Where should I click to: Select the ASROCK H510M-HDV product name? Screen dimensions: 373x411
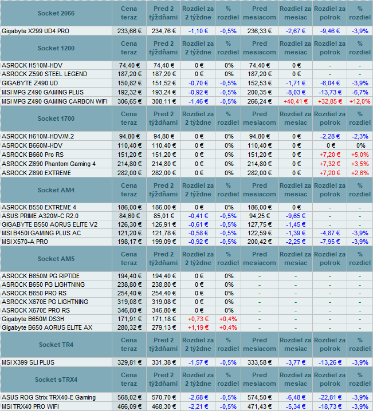(x=32, y=65)
